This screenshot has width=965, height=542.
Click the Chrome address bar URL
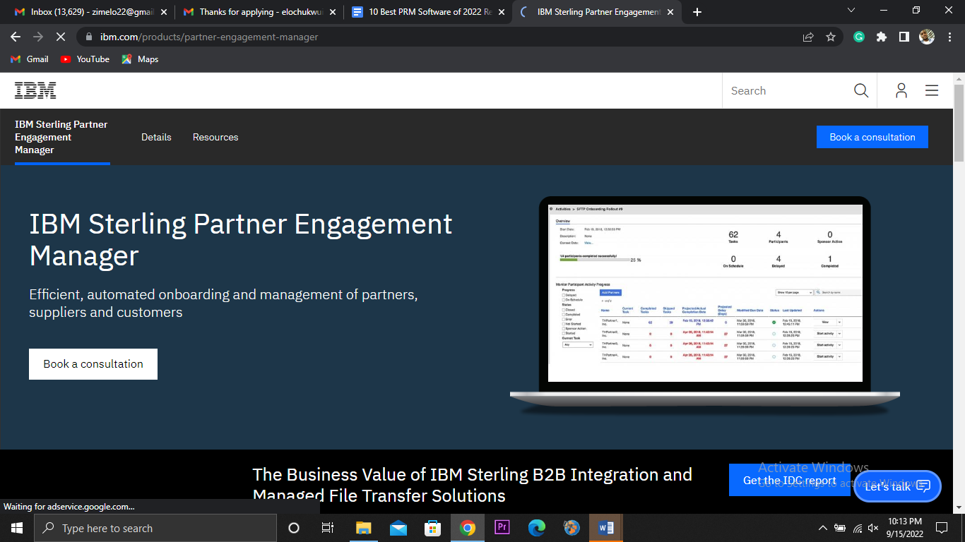pyautogui.click(x=209, y=37)
